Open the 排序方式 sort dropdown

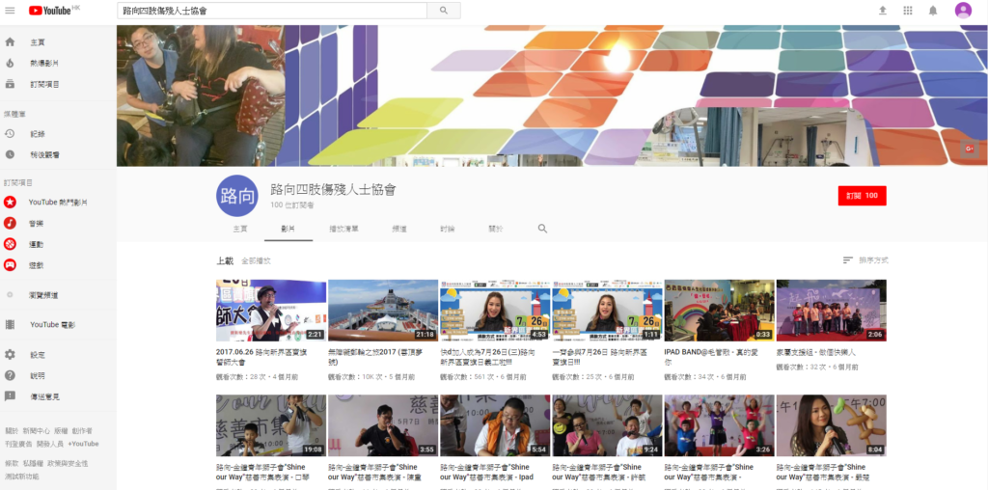coord(865,260)
